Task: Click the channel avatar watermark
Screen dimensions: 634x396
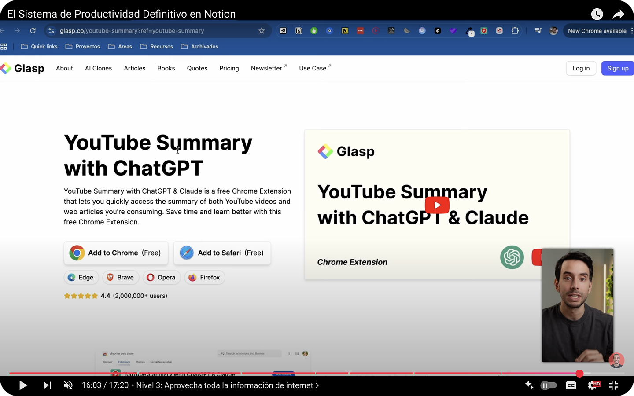Action: coord(616,360)
